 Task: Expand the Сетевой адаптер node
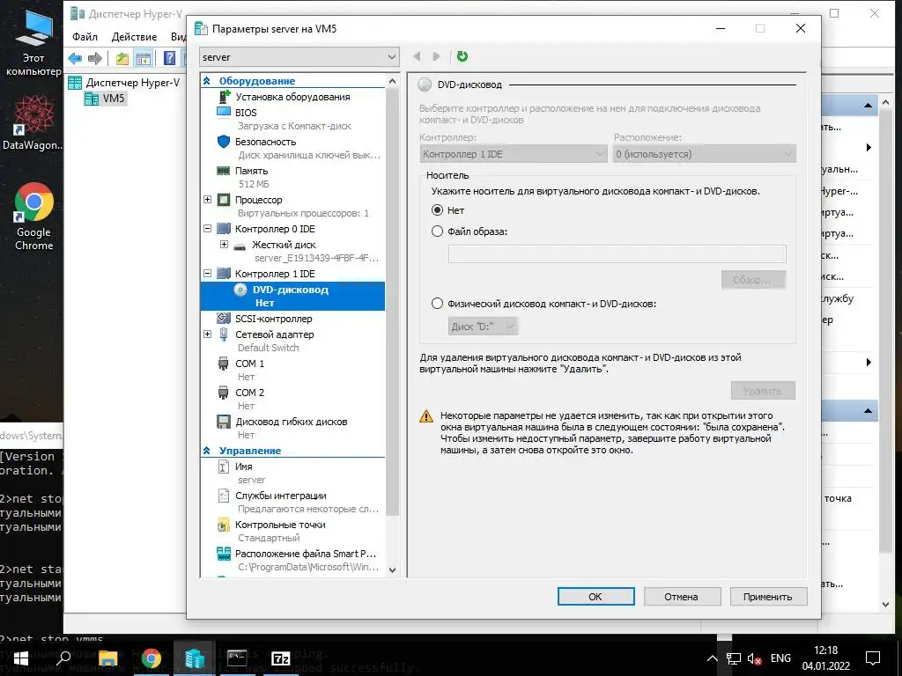coord(208,334)
